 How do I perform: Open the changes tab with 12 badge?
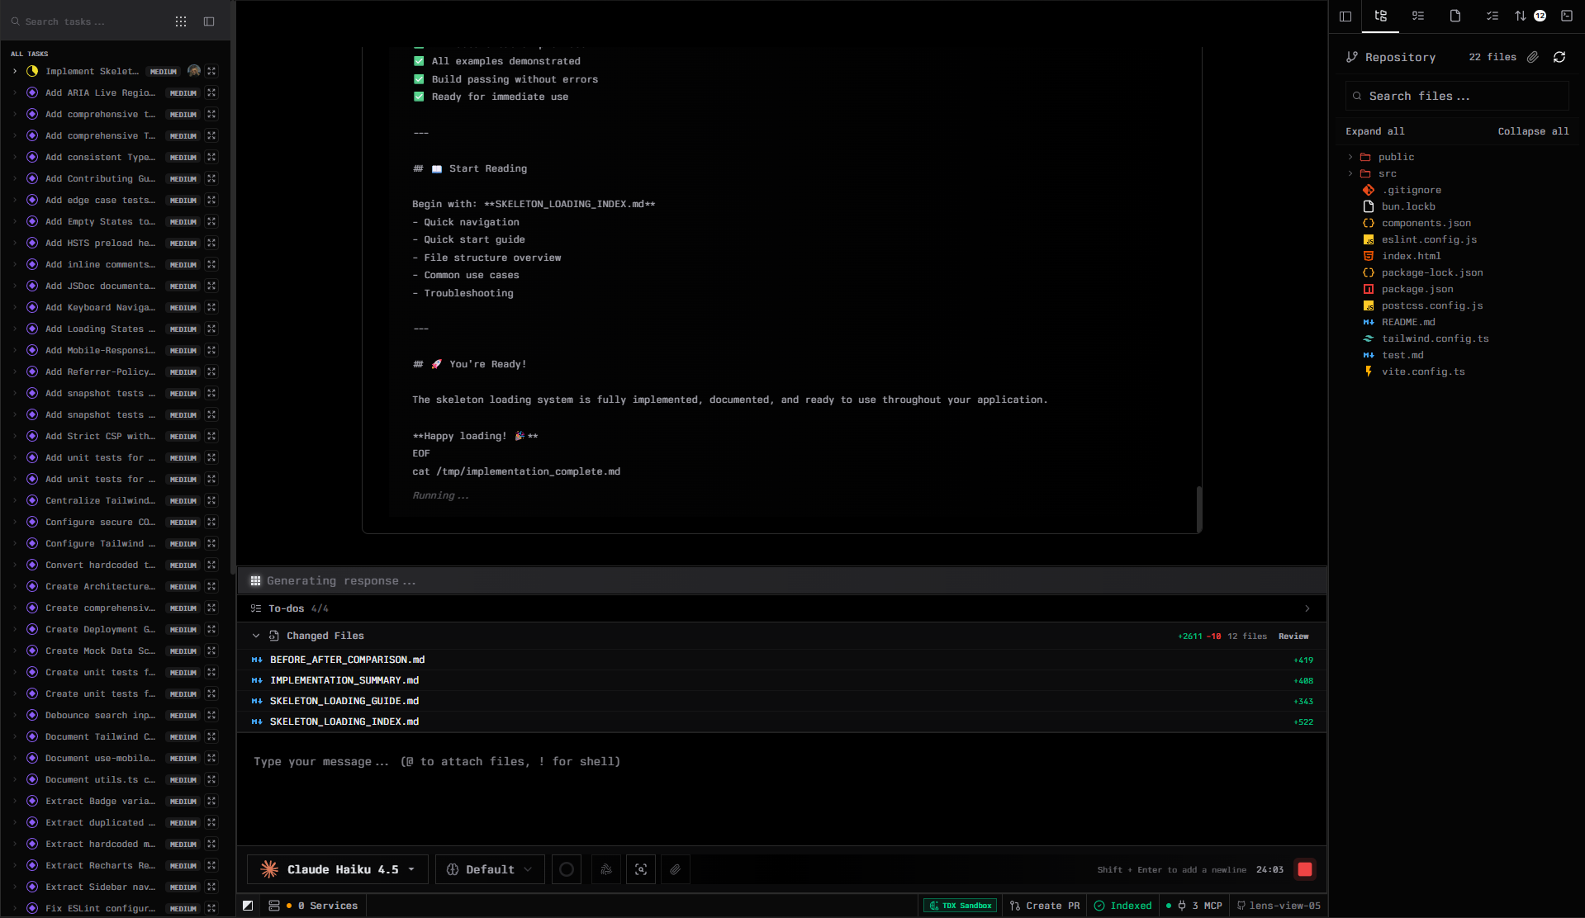[x=1529, y=16]
